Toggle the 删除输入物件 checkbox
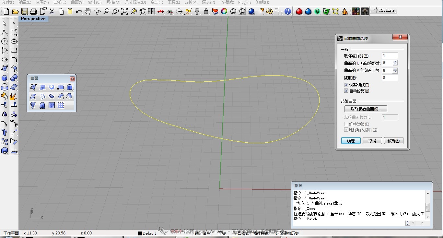 (346, 130)
